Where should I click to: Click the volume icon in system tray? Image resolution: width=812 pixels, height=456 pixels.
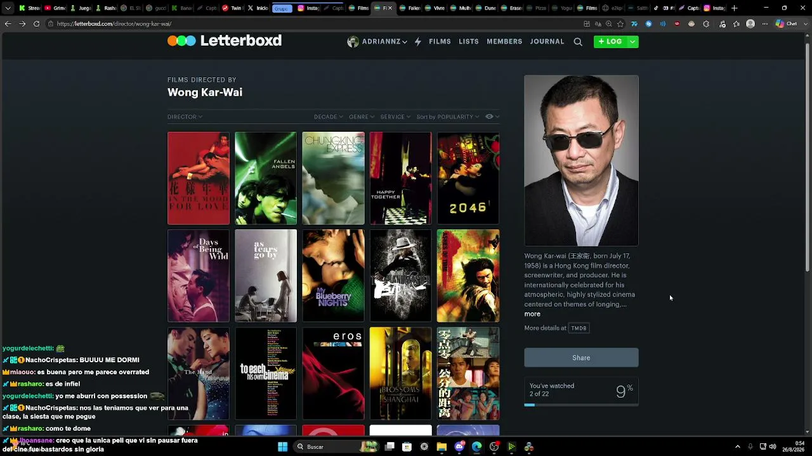(x=773, y=446)
